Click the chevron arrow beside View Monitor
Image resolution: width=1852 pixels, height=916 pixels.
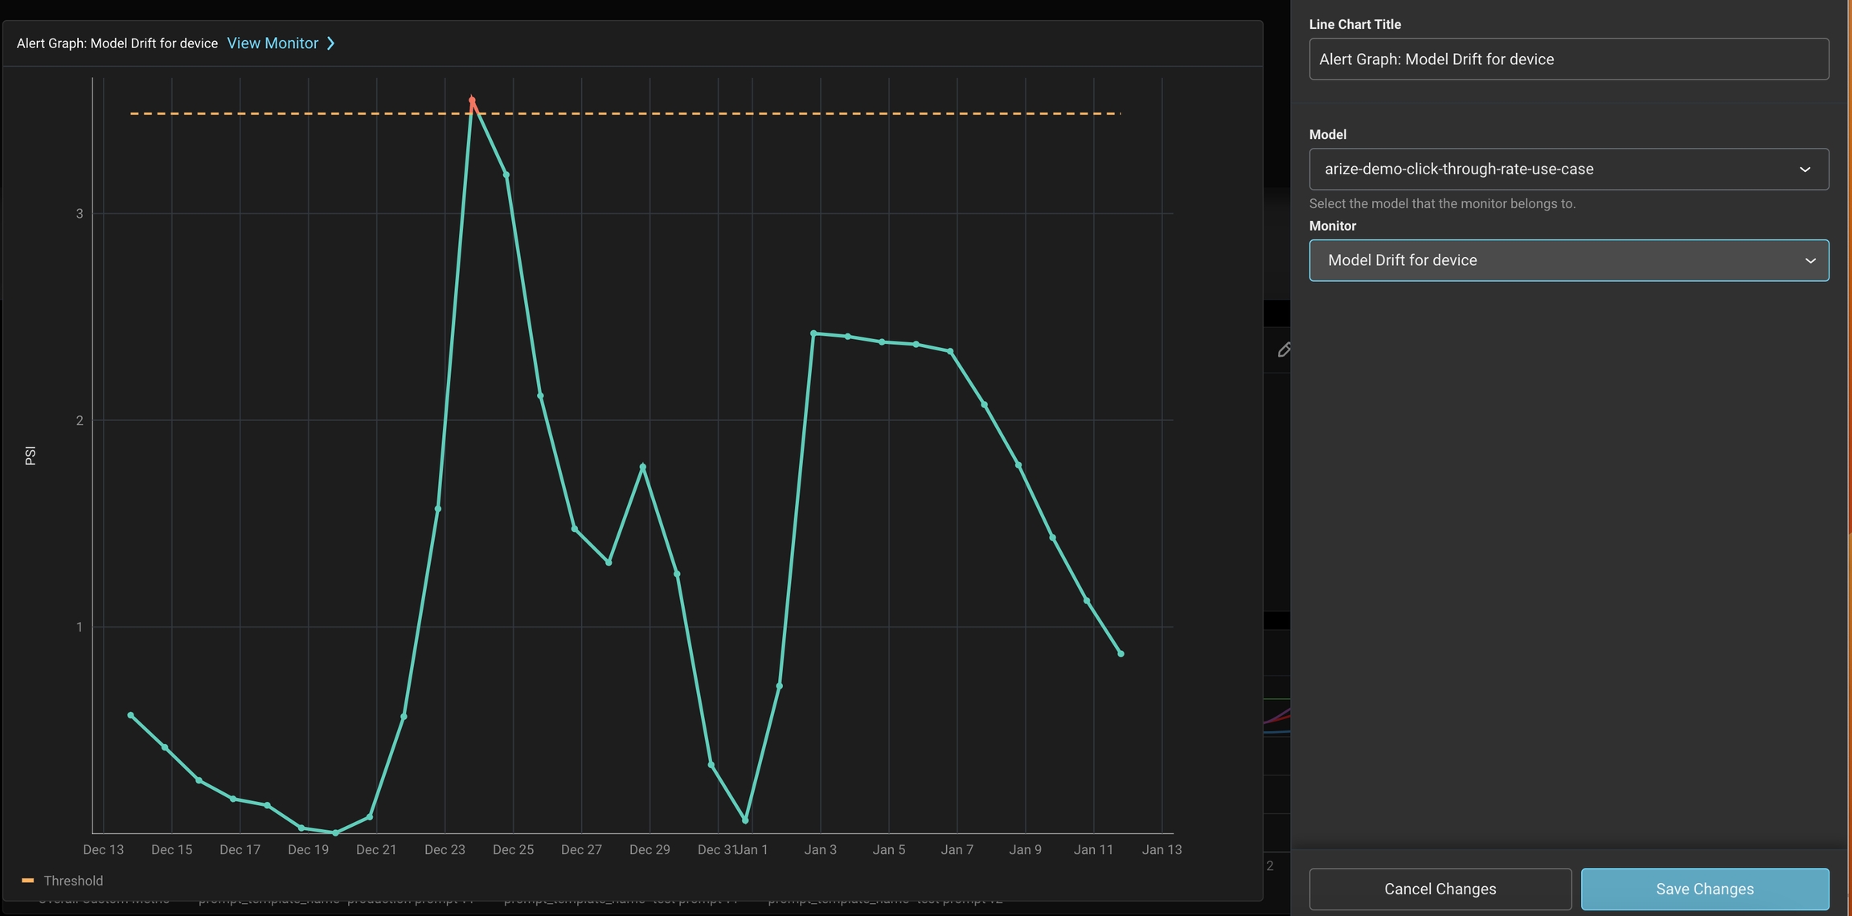coord(330,43)
